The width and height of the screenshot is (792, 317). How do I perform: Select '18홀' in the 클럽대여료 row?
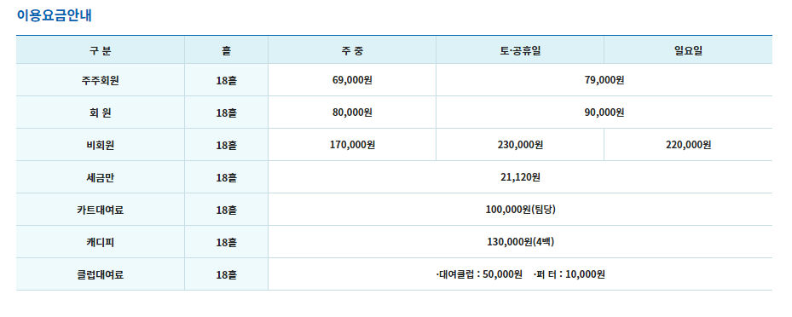[226, 274]
